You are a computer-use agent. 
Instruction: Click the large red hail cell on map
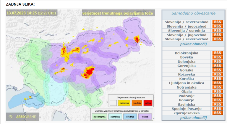[89, 72]
